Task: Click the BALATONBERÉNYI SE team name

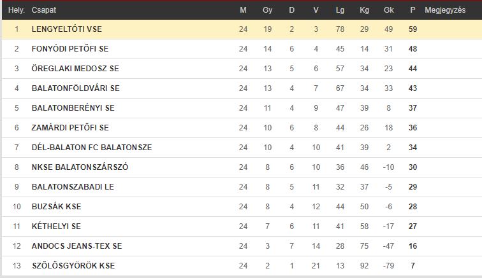Action: (x=73, y=108)
